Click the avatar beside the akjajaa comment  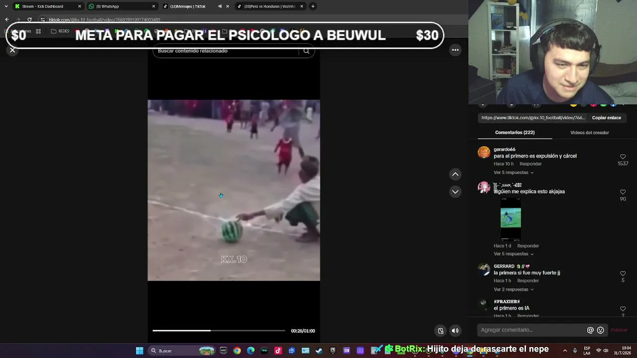pyautogui.click(x=484, y=187)
